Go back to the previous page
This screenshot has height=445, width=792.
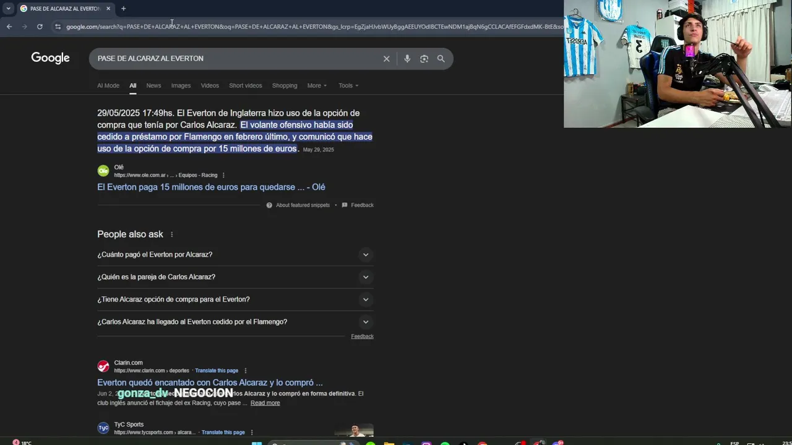[x=9, y=27]
